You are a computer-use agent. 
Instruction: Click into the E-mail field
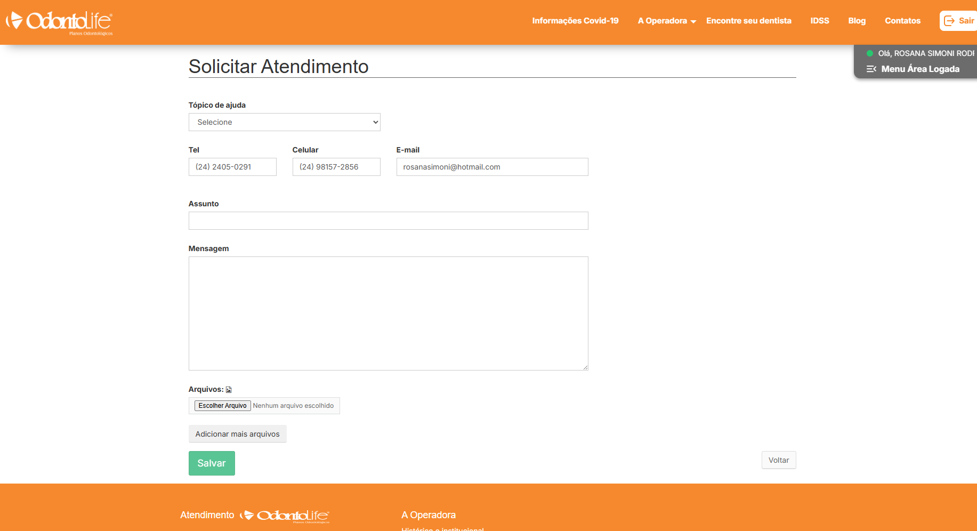pyautogui.click(x=491, y=167)
